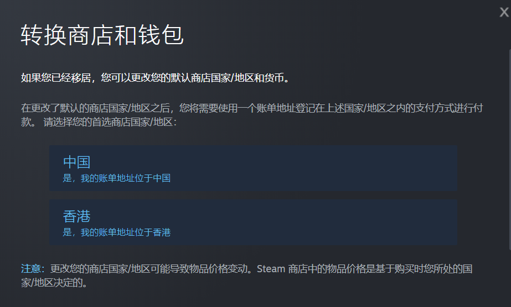
Task: Click the word Steam in the note
Action: (x=271, y=269)
